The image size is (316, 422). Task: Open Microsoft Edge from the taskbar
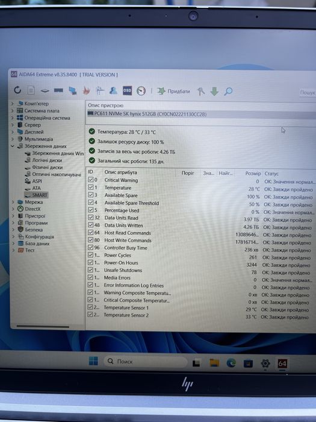coord(231,363)
